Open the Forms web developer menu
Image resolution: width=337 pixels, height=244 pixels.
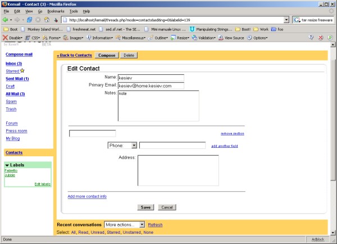click(52, 38)
